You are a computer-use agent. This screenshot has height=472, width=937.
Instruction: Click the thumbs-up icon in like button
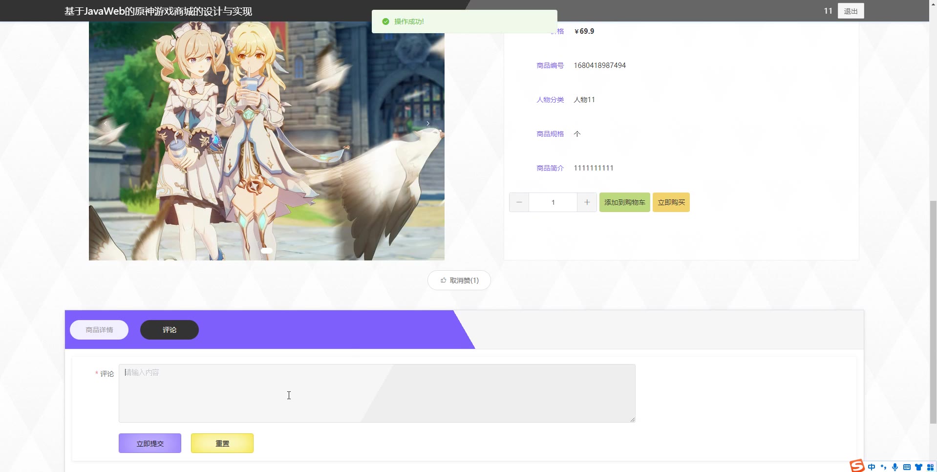pos(443,280)
